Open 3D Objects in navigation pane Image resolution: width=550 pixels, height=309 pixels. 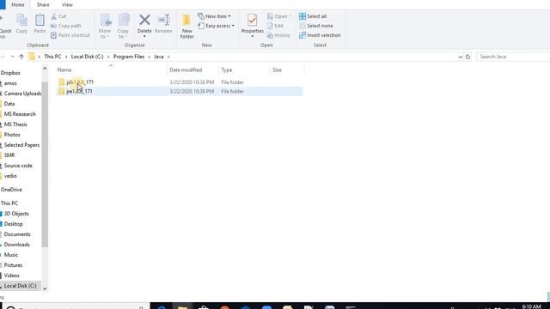[x=16, y=214]
